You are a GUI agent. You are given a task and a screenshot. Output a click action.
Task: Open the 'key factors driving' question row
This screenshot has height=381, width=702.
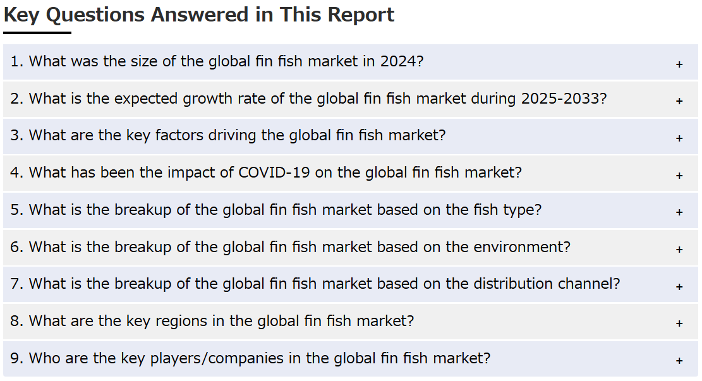[351, 136]
